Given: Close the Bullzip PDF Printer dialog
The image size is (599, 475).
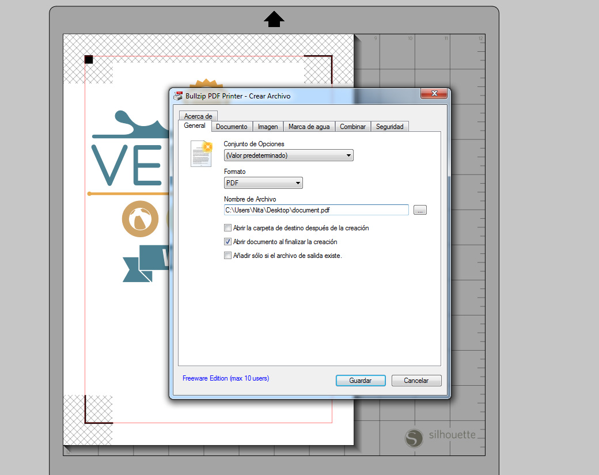Looking at the screenshot, I should tap(434, 93).
